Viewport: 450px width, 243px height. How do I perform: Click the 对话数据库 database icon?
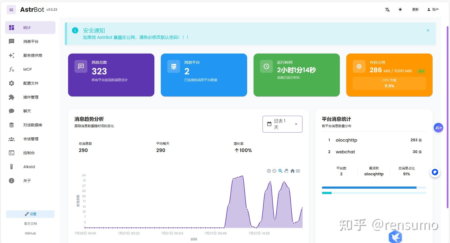tap(12, 125)
